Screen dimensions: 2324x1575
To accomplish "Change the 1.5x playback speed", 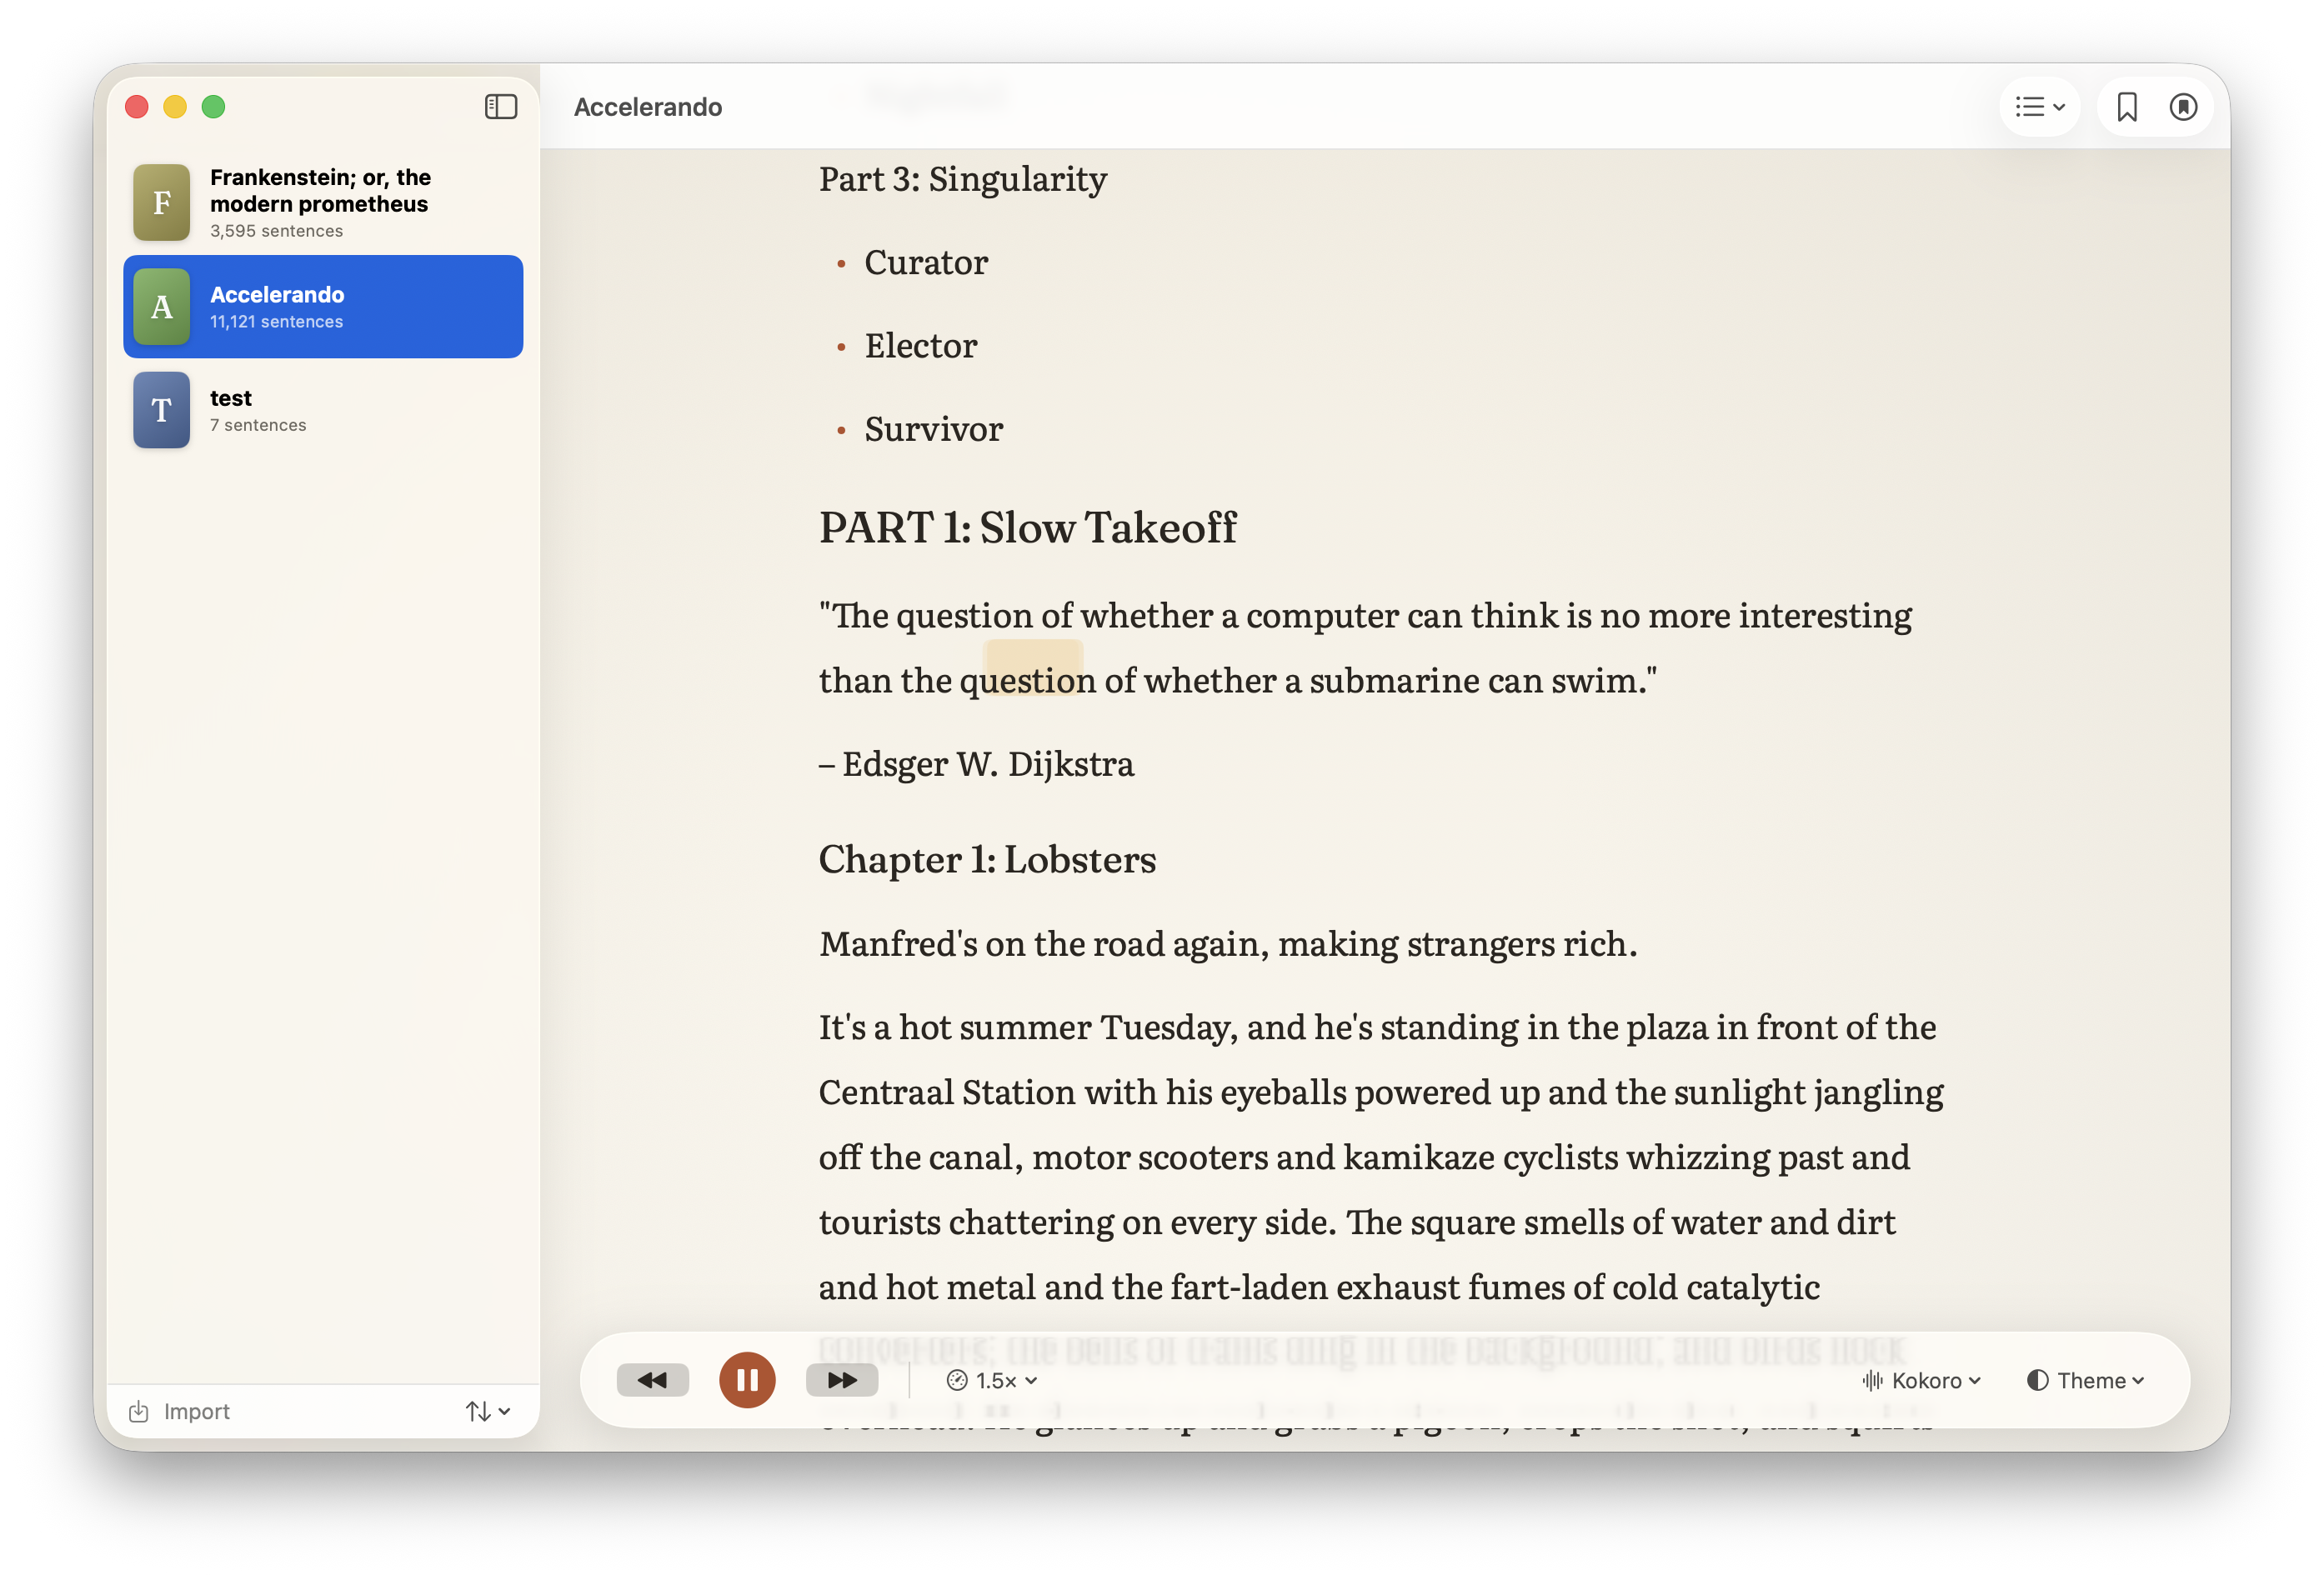I will [x=992, y=1380].
